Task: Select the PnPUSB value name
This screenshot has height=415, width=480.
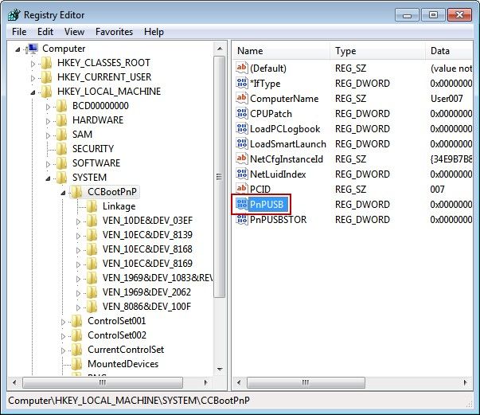Action: tap(267, 204)
